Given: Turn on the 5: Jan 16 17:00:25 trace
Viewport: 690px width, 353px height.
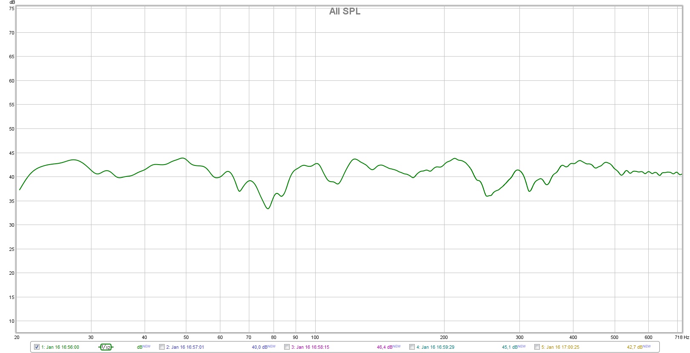Looking at the screenshot, I should pos(537,347).
